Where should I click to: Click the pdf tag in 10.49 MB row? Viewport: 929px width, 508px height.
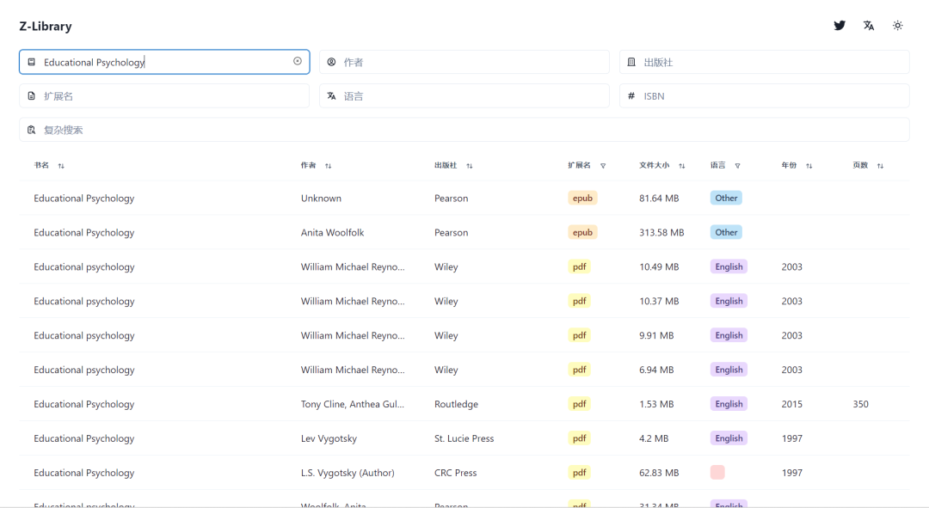pos(579,266)
